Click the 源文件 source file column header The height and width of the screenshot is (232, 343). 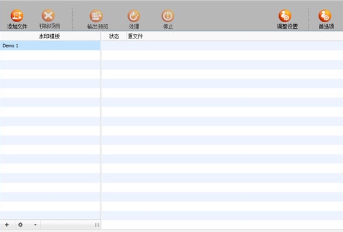tap(135, 36)
